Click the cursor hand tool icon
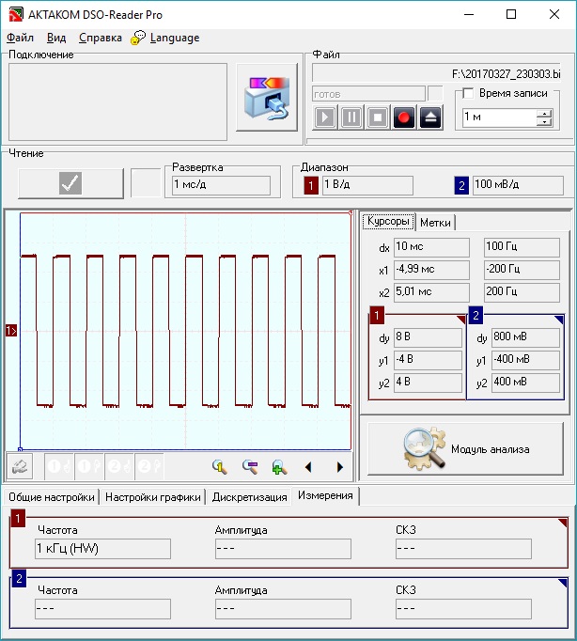Image resolution: width=577 pixels, height=641 pixels. (x=20, y=466)
